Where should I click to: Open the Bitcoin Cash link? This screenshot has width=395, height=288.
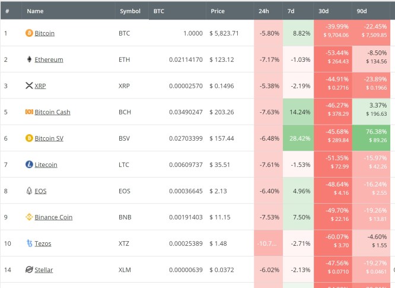(52, 112)
